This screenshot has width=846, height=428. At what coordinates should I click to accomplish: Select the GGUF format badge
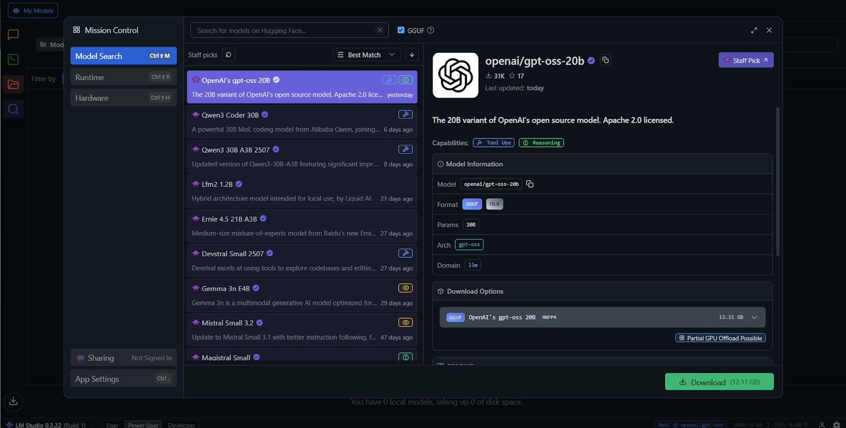coord(472,204)
